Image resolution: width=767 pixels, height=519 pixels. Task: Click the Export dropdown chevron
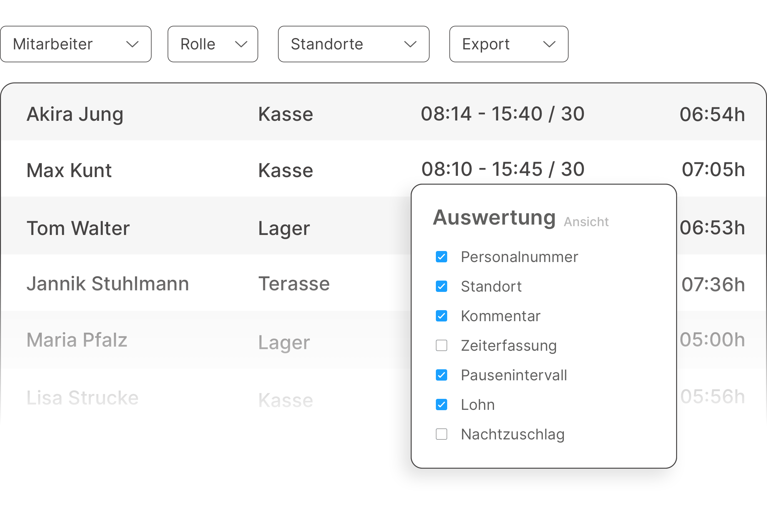point(549,45)
